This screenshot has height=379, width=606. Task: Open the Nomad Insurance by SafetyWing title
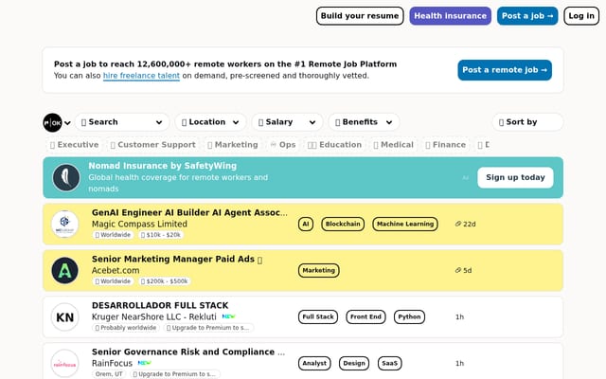tap(162, 166)
